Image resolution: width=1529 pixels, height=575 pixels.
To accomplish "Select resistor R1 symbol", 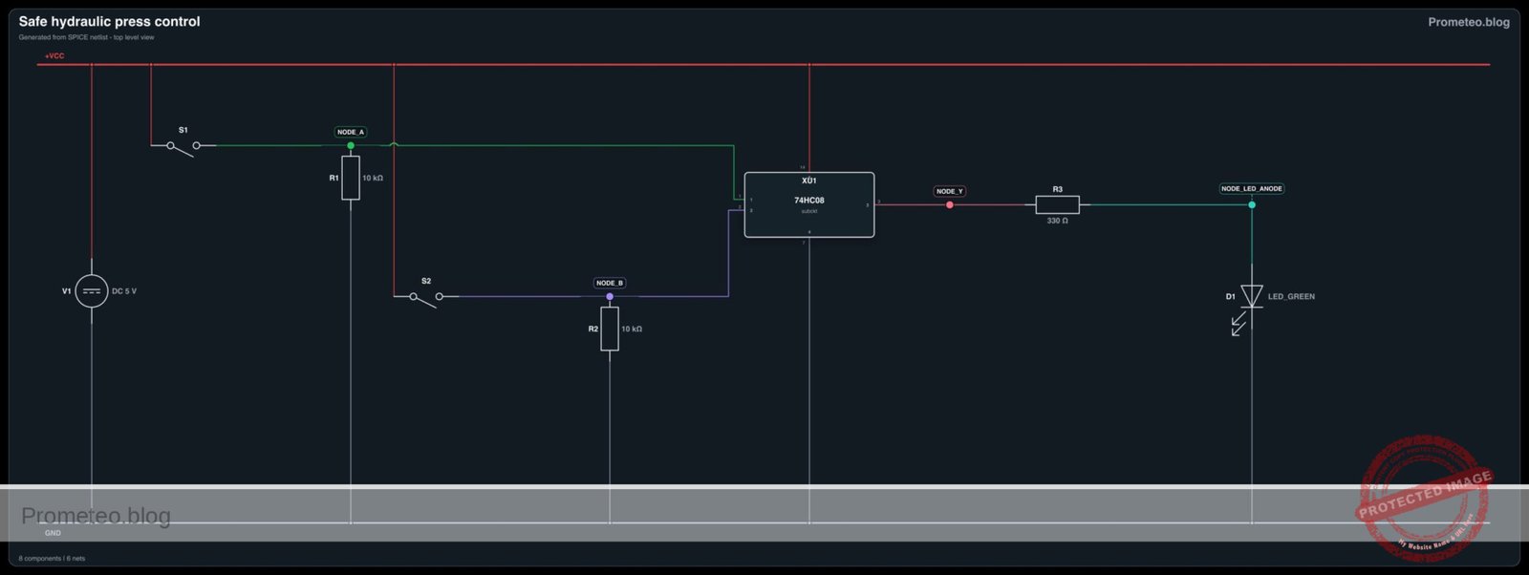I will pyautogui.click(x=351, y=178).
